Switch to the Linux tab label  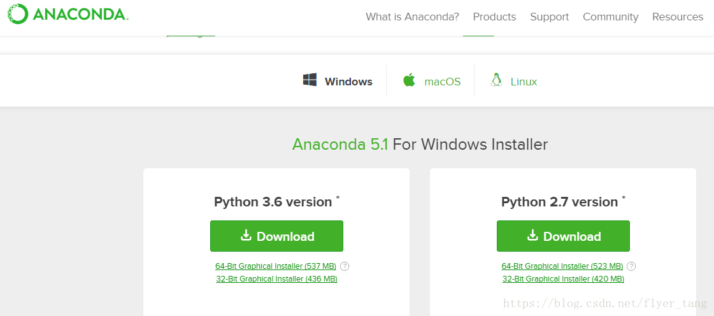coord(524,82)
